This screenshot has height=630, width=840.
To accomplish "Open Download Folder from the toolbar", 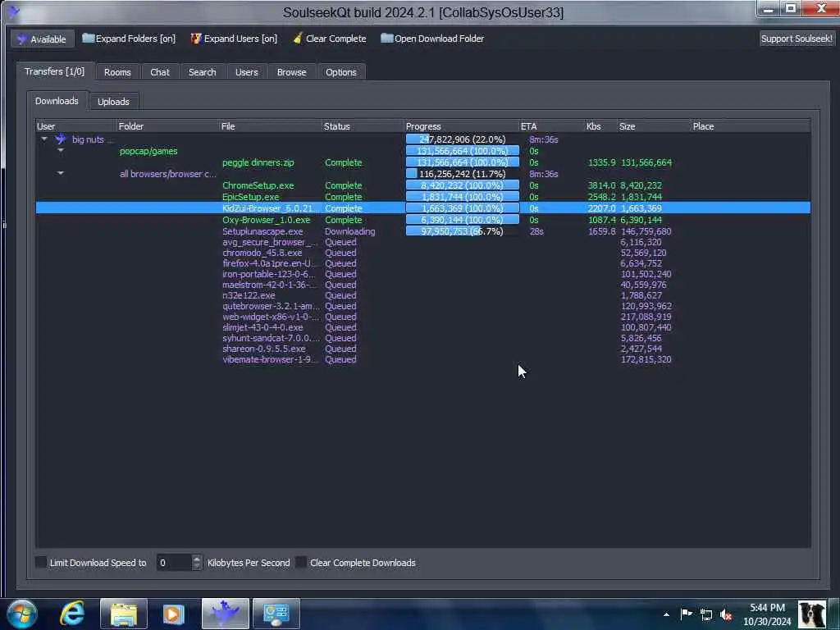I will pos(432,39).
